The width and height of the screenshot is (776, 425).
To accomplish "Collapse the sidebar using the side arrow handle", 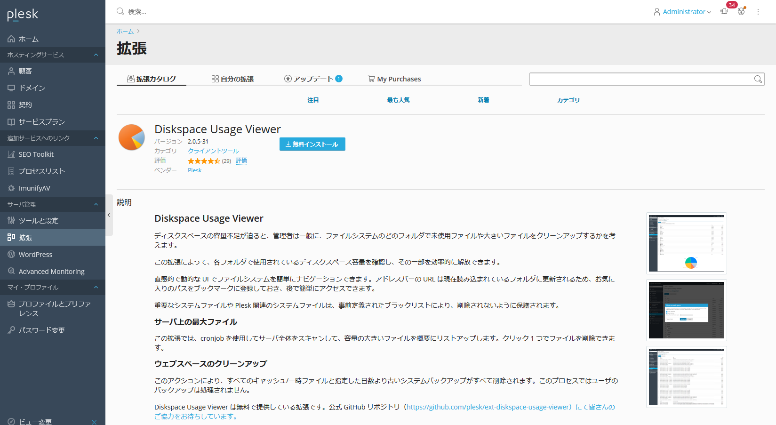I will pos(109,215).
